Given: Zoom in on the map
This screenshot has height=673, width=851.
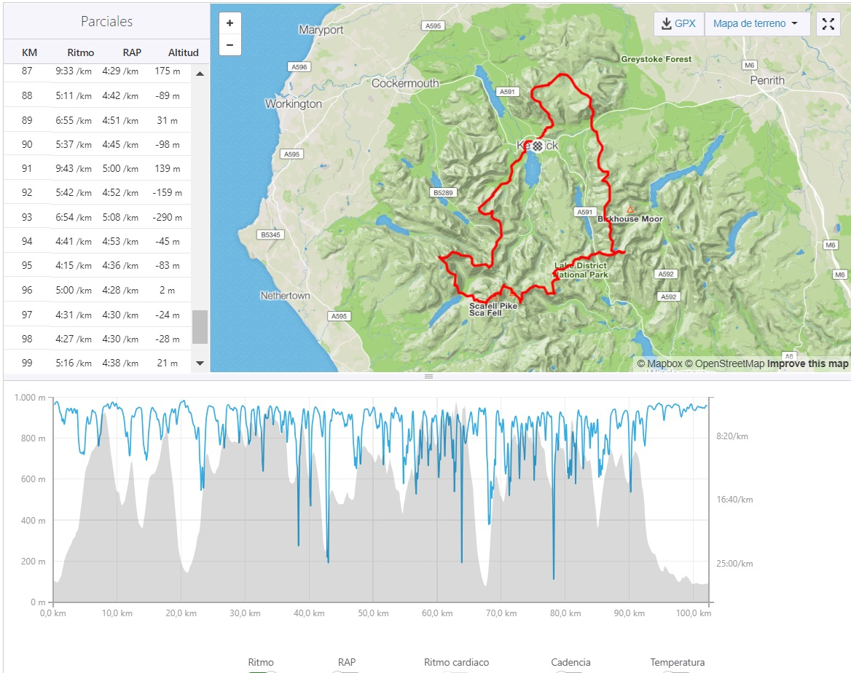Looking at the screenshot, I should click(x=230, y=23).
